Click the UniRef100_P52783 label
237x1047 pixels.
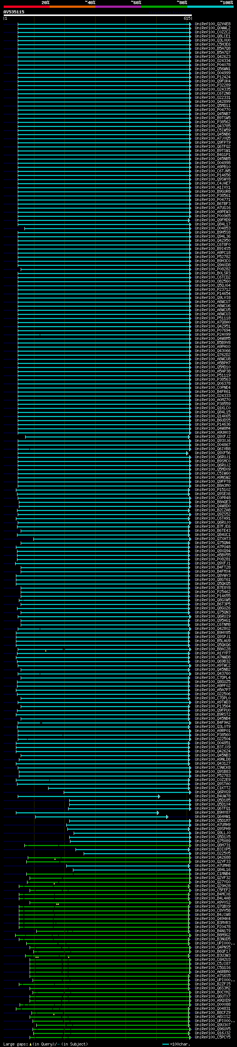click(x=213, y=776)
